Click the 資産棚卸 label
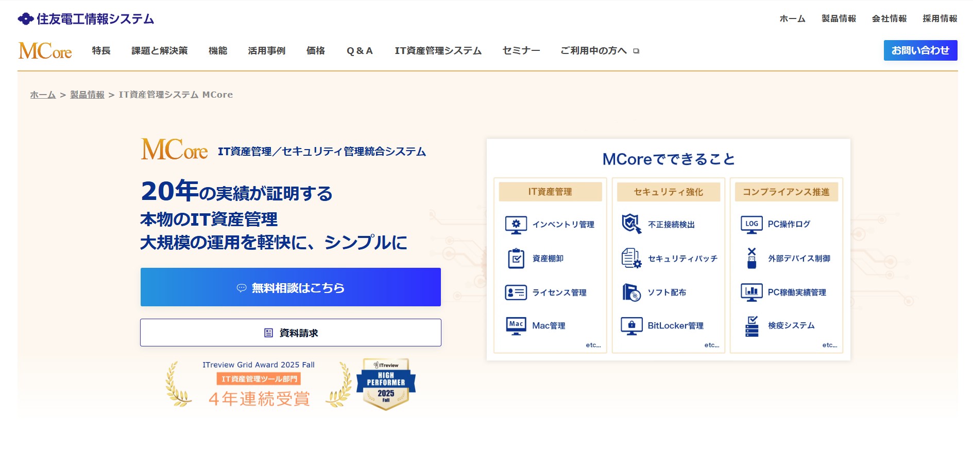Screen dimensions: 973x459 coord(548,259)
